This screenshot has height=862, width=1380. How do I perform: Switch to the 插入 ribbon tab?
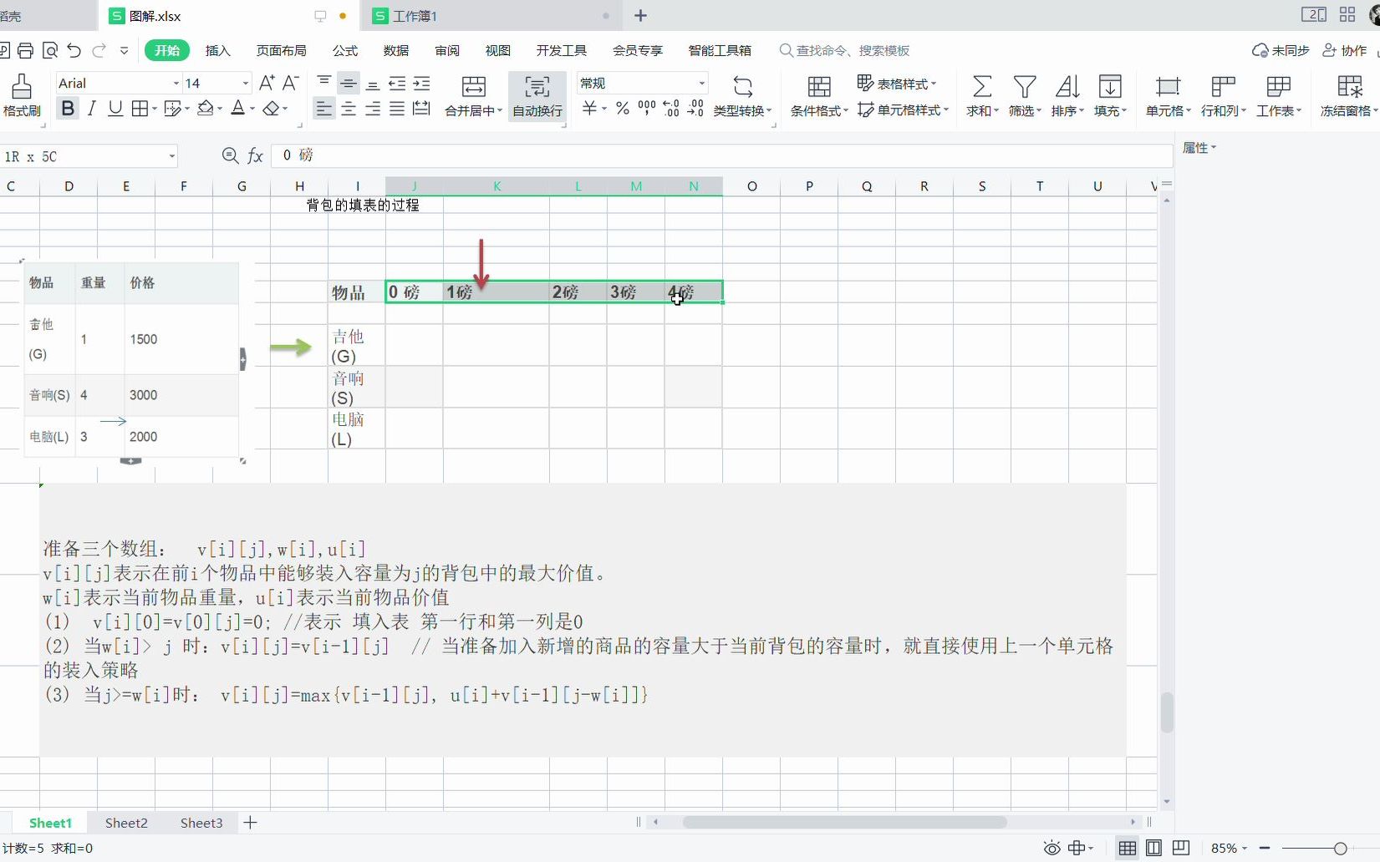click(217, 50)
